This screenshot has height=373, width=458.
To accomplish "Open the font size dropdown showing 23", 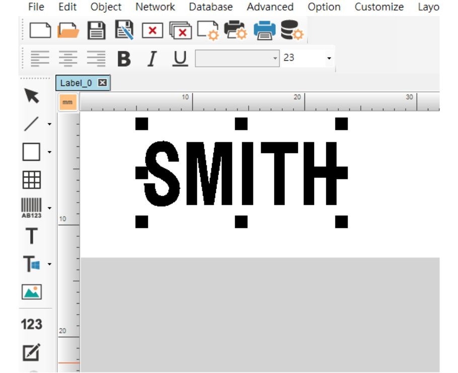I will point(329,58).
